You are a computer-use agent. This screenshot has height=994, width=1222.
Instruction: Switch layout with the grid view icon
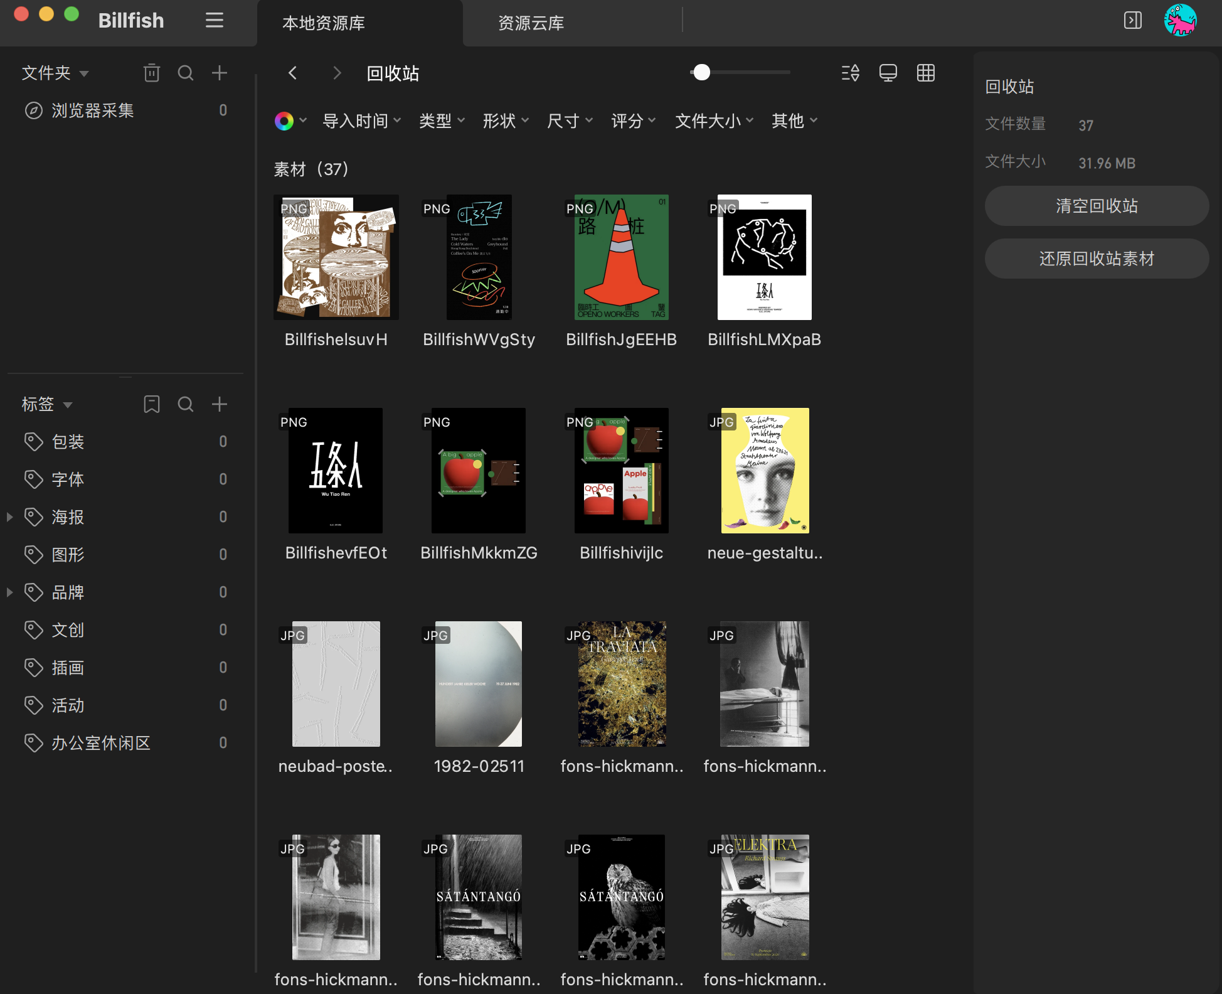pyautogui.click(x=926, y=73)
